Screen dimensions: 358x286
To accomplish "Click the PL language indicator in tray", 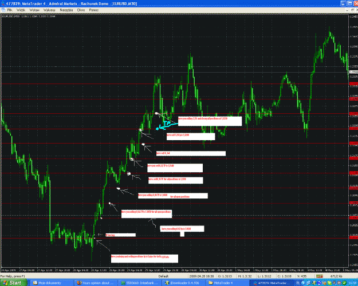I will [x=298, y=283].
